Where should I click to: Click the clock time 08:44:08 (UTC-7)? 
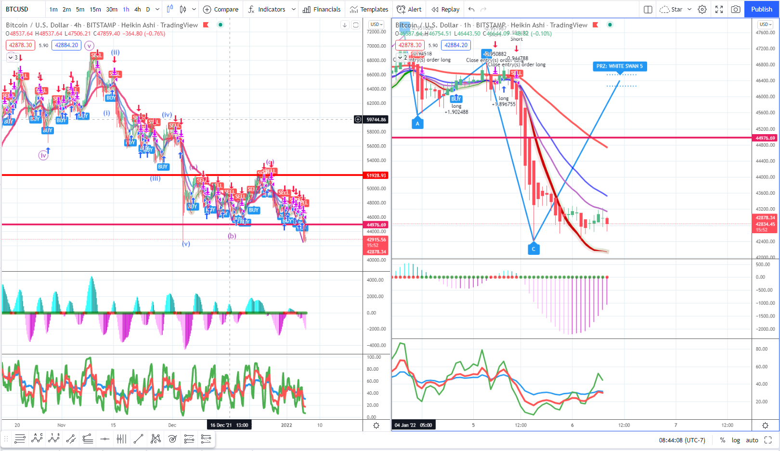(682, 440)
